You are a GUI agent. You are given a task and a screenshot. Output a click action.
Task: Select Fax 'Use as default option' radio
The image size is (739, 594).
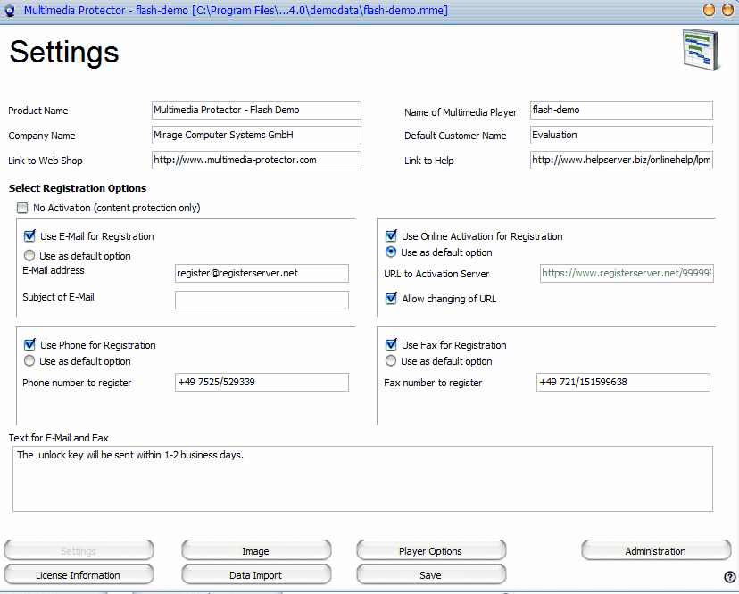tap(391, 361)
